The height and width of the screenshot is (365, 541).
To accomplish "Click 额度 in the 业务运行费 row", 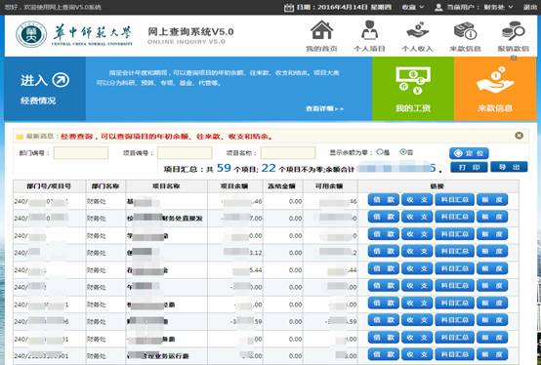I will 492,354.
